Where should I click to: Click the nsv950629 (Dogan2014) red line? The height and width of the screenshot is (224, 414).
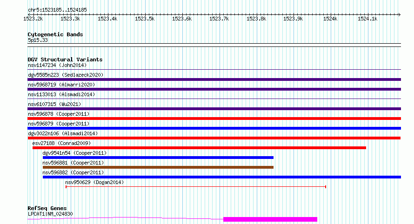tap(196, 187)
